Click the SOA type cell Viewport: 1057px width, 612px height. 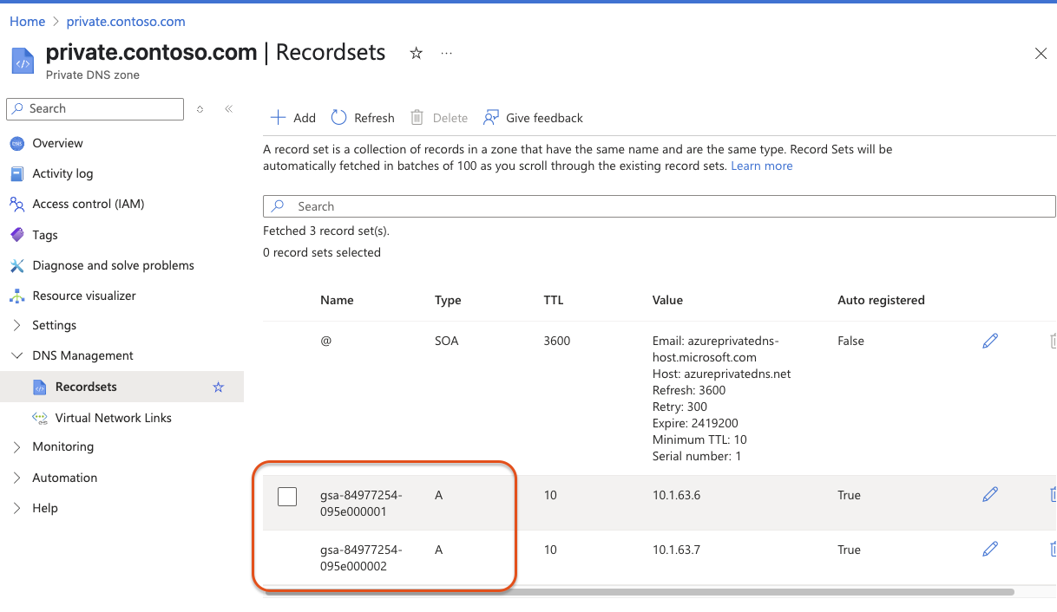coord(447,341)
